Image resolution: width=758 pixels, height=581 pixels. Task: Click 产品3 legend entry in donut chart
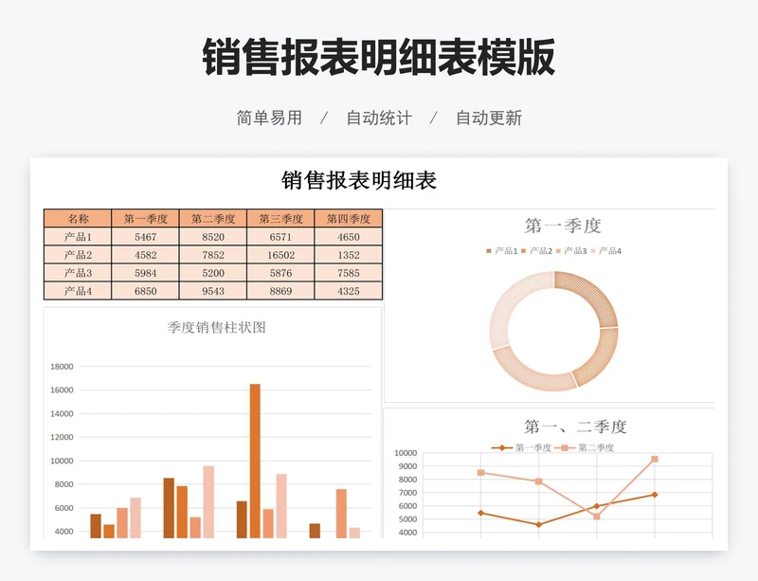(x=571, y=250)
